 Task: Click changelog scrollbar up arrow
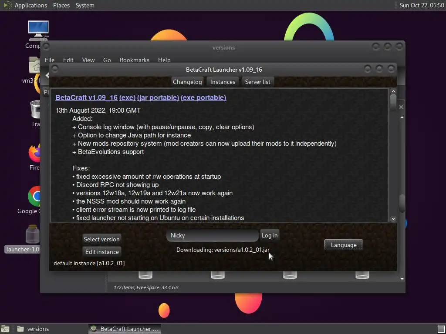pyautogui.click(x=393, y=91)
